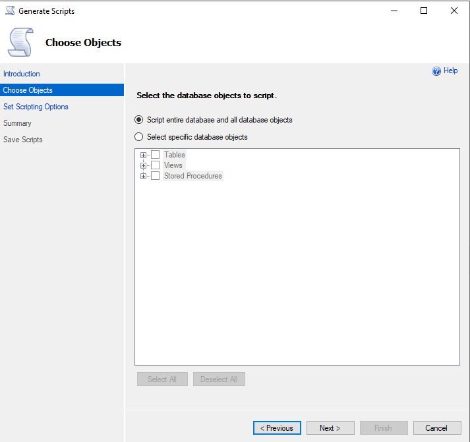Click the Generate Scripts title bar scroll icon

[10, 11]
